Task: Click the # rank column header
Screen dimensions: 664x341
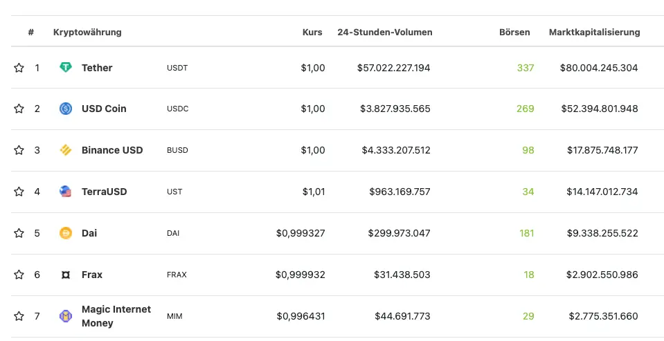Action: tap(31, 32)
